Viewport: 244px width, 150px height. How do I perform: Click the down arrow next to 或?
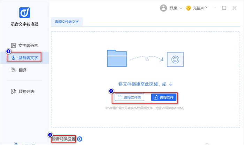coord(171,84)
